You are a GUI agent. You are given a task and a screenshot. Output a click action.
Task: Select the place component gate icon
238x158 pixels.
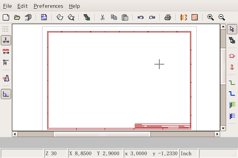(232, 56)
